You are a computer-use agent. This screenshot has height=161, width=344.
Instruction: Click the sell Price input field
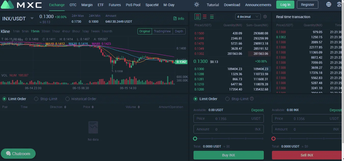point(307,118)
